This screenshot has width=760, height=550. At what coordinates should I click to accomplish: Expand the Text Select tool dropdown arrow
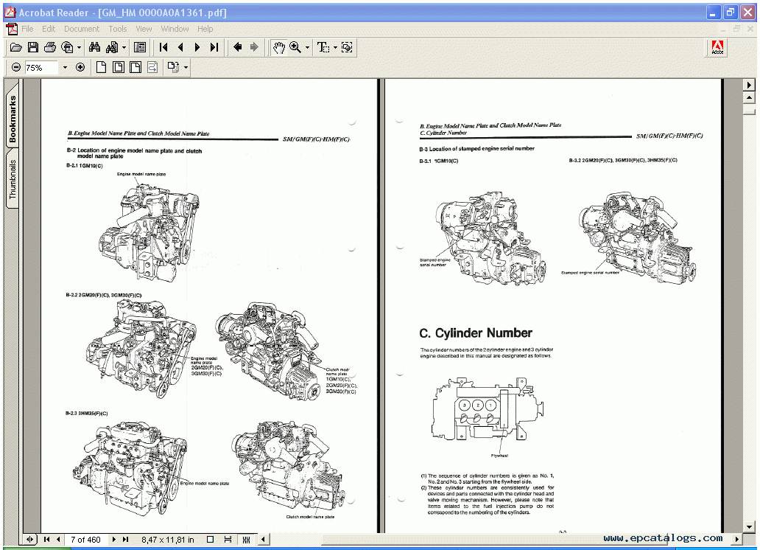335,47
